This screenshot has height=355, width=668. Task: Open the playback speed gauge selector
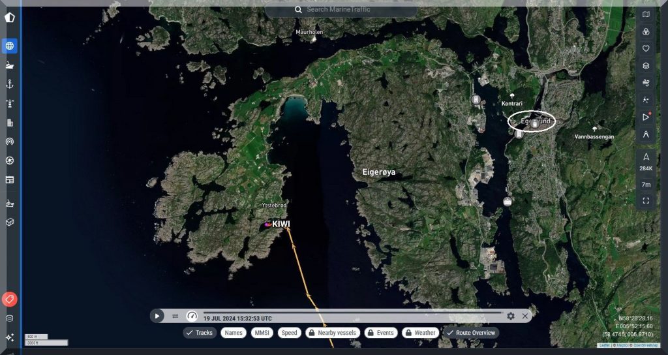(192, 316)
